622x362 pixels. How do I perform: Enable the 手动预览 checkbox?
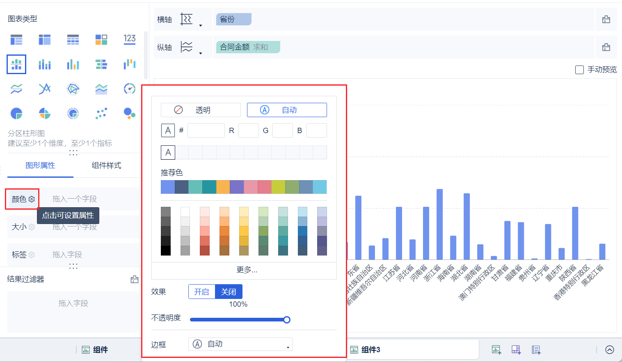pos(580,70)
